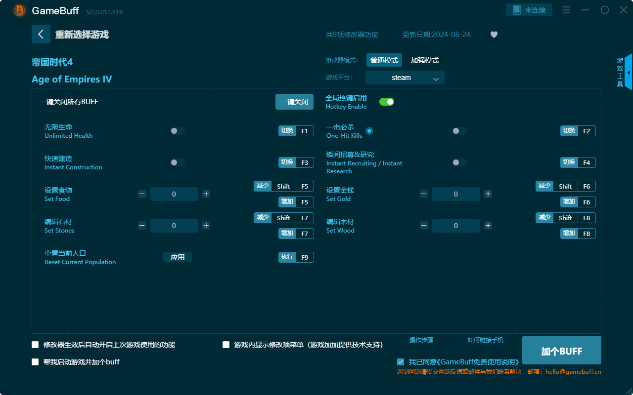
Task: Click the 一键关闭 button to disable all buffs
Action: [294, 101]
